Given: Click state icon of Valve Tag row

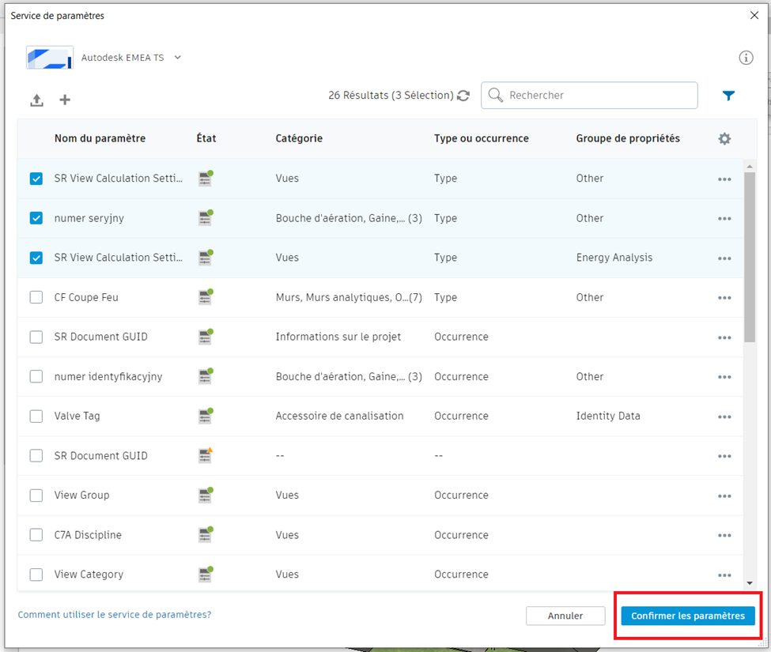Looking at the screenshot, I should 206,415.
